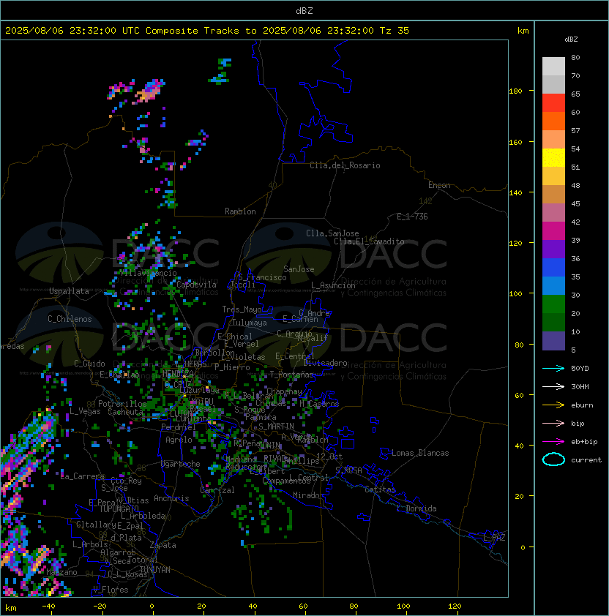The image size is (609, 616).
Task: Select the red legend swatch below 65
Action: (553, 103)
